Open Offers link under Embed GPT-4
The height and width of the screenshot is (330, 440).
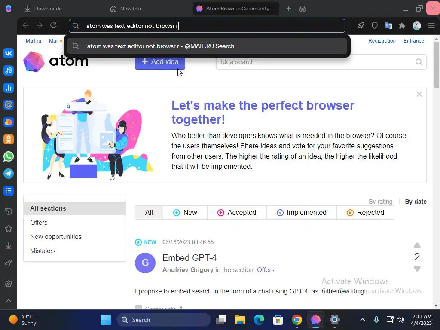266,270
